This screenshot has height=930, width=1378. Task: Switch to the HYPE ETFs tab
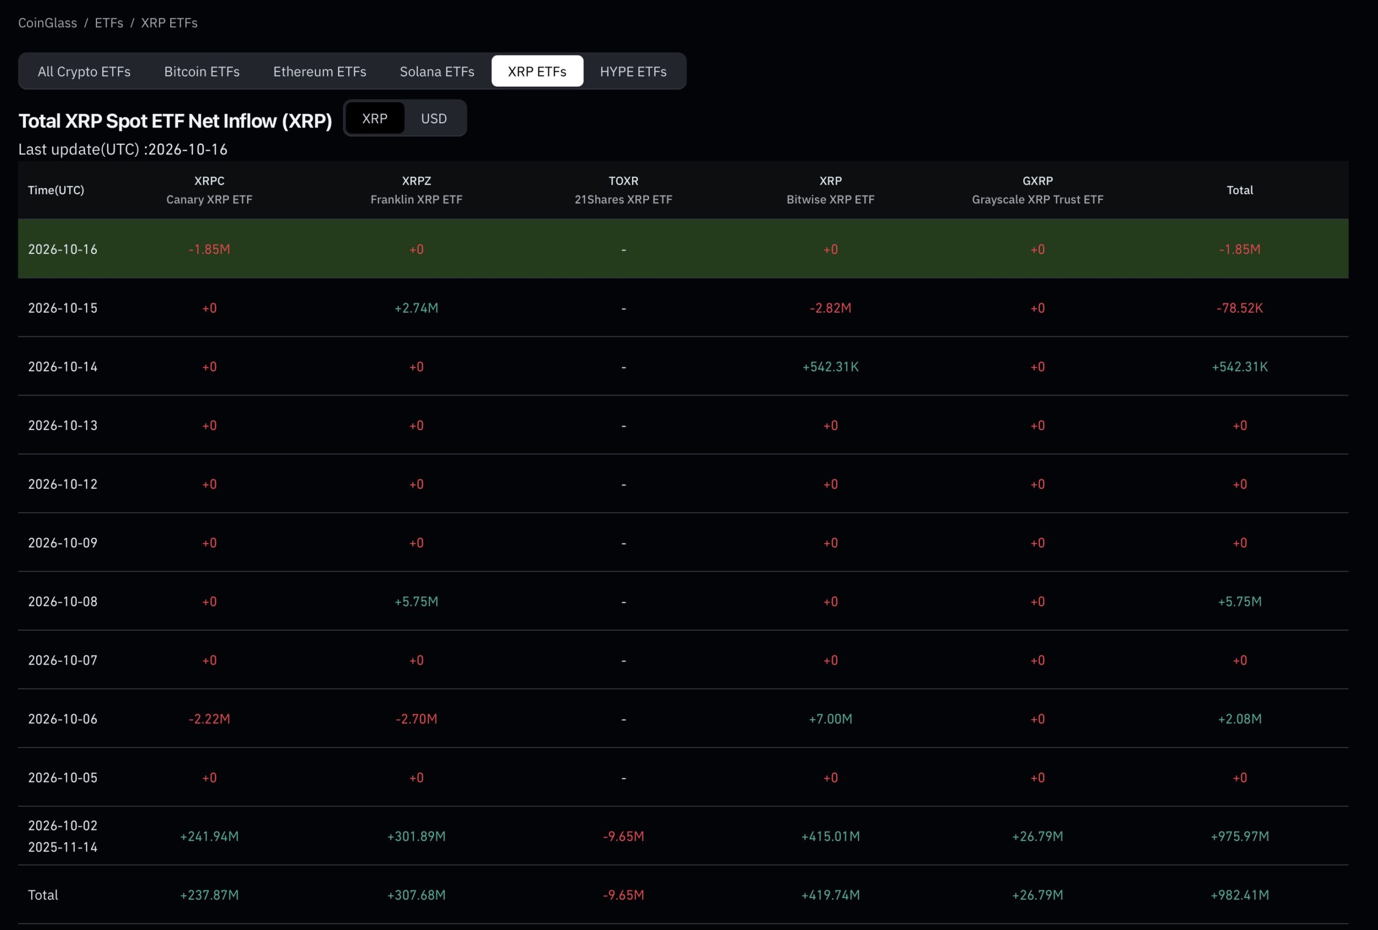click(x=633, y=71)
